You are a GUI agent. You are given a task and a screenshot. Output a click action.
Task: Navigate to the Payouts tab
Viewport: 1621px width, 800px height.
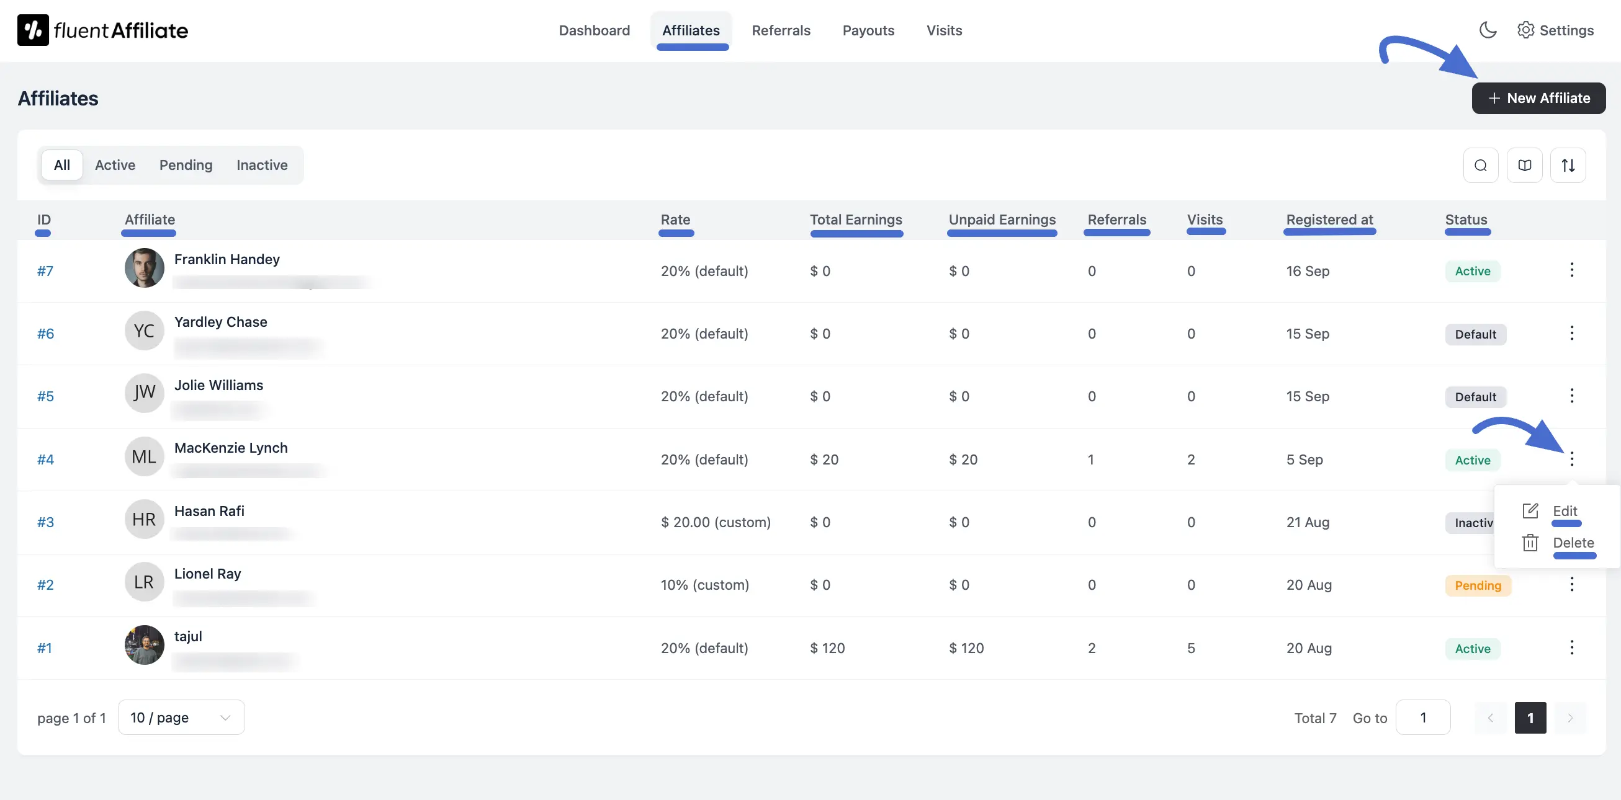coord(868,30)
